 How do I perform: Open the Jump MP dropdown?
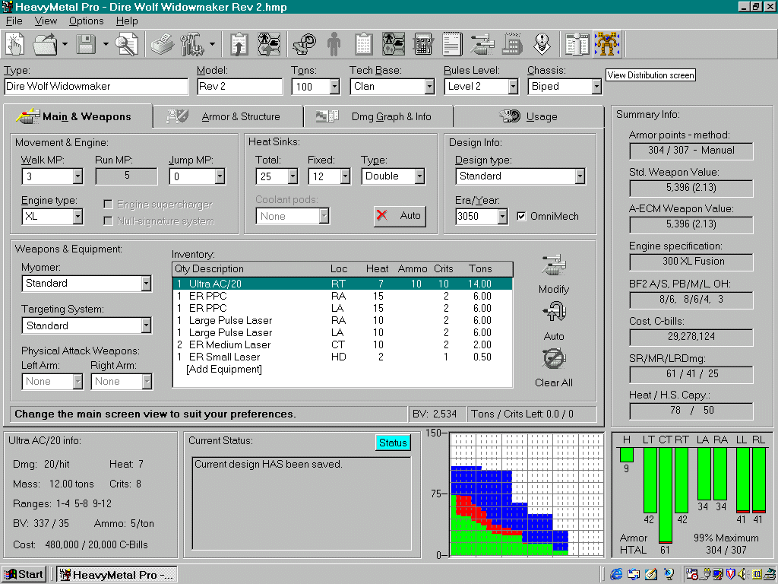click(220, 176)
